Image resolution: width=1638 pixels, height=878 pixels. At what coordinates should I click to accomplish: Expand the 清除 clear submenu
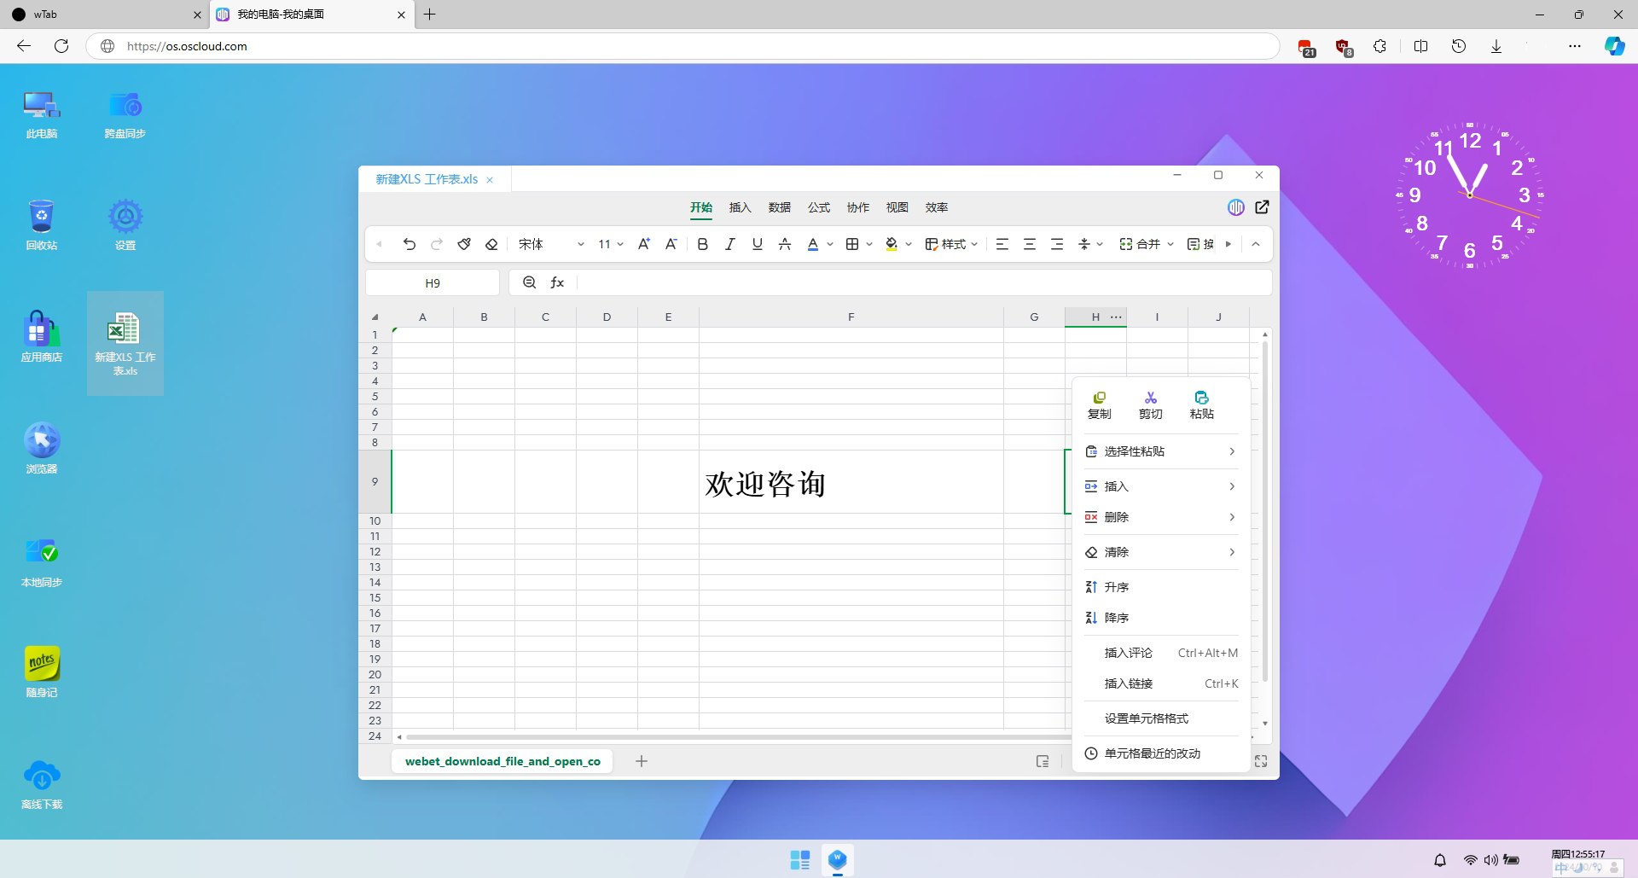(1161, 552)
